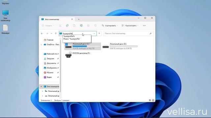Click the Delete trash icon

(95, 26)
